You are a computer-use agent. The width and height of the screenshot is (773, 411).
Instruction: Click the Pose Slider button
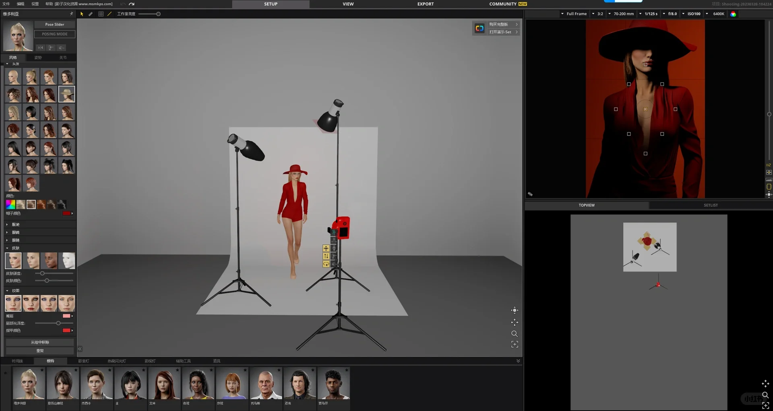(x=55, y=25)
